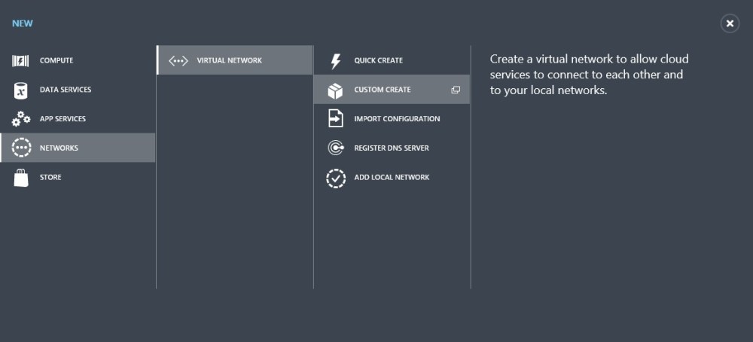
Task: Click the "Create a virtual network" description text
Action: (x=590, y=75)
